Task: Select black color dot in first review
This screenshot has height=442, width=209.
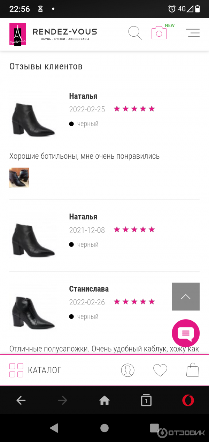Action: coord(71,124)
